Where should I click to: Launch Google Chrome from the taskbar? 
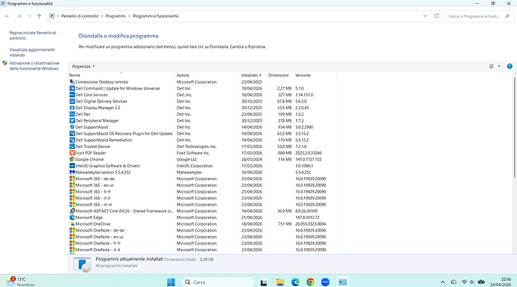[x=310, y=282]
